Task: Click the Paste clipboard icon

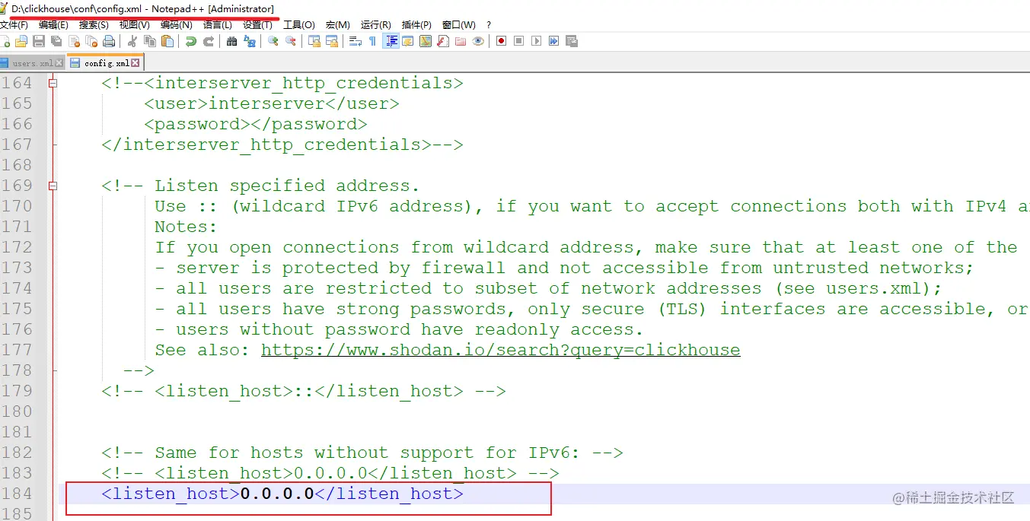Action: pos(167,41)
